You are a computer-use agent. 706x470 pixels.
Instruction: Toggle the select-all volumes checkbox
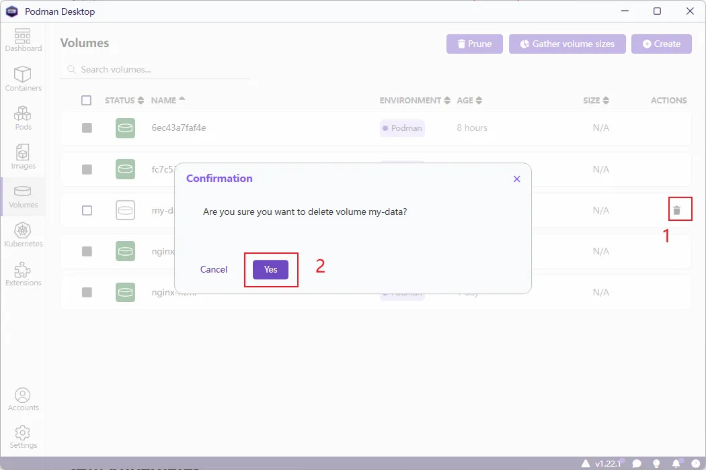point(86,101)
